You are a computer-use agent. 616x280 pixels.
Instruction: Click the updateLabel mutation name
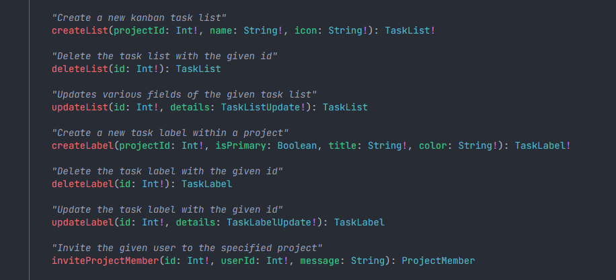point(83,222)
